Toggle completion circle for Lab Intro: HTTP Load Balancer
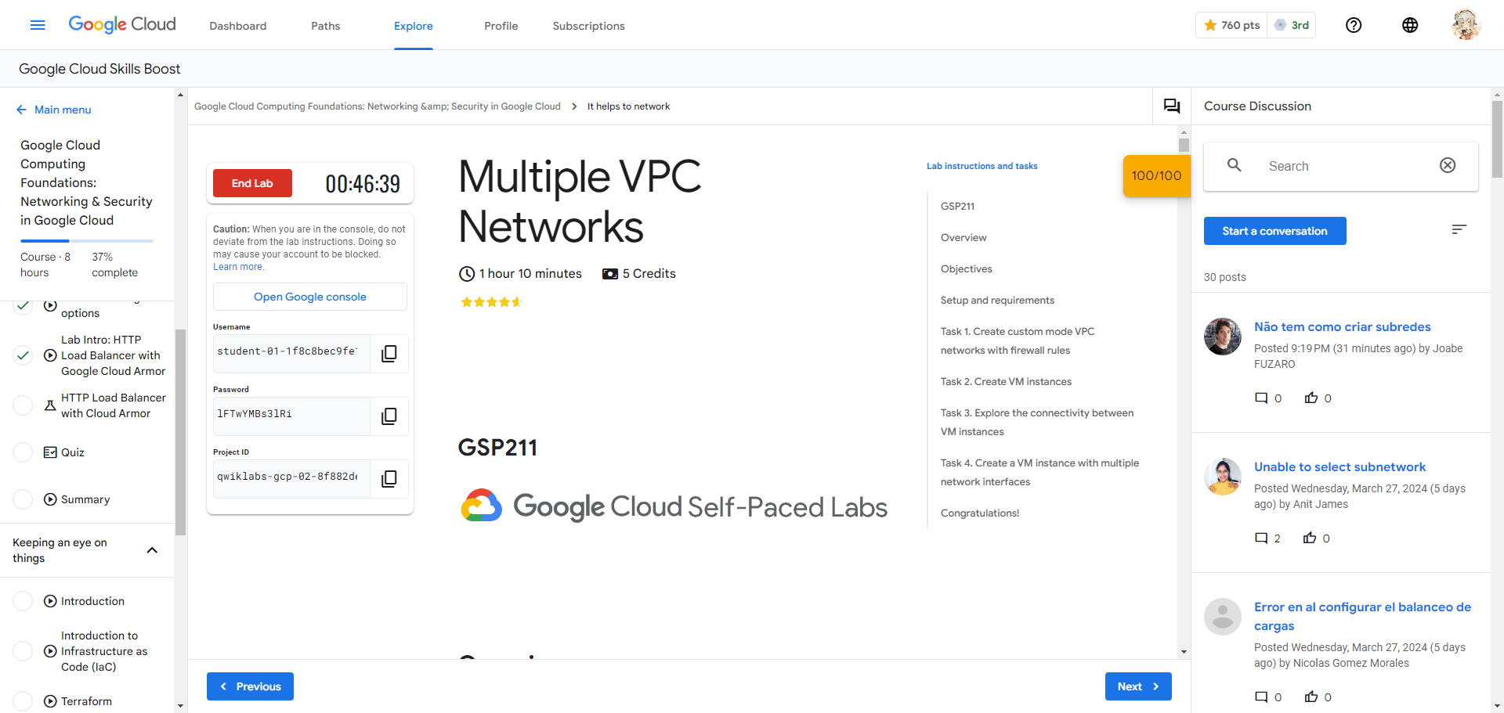The width and height of the screenshot is (1504, 713). 23,355
